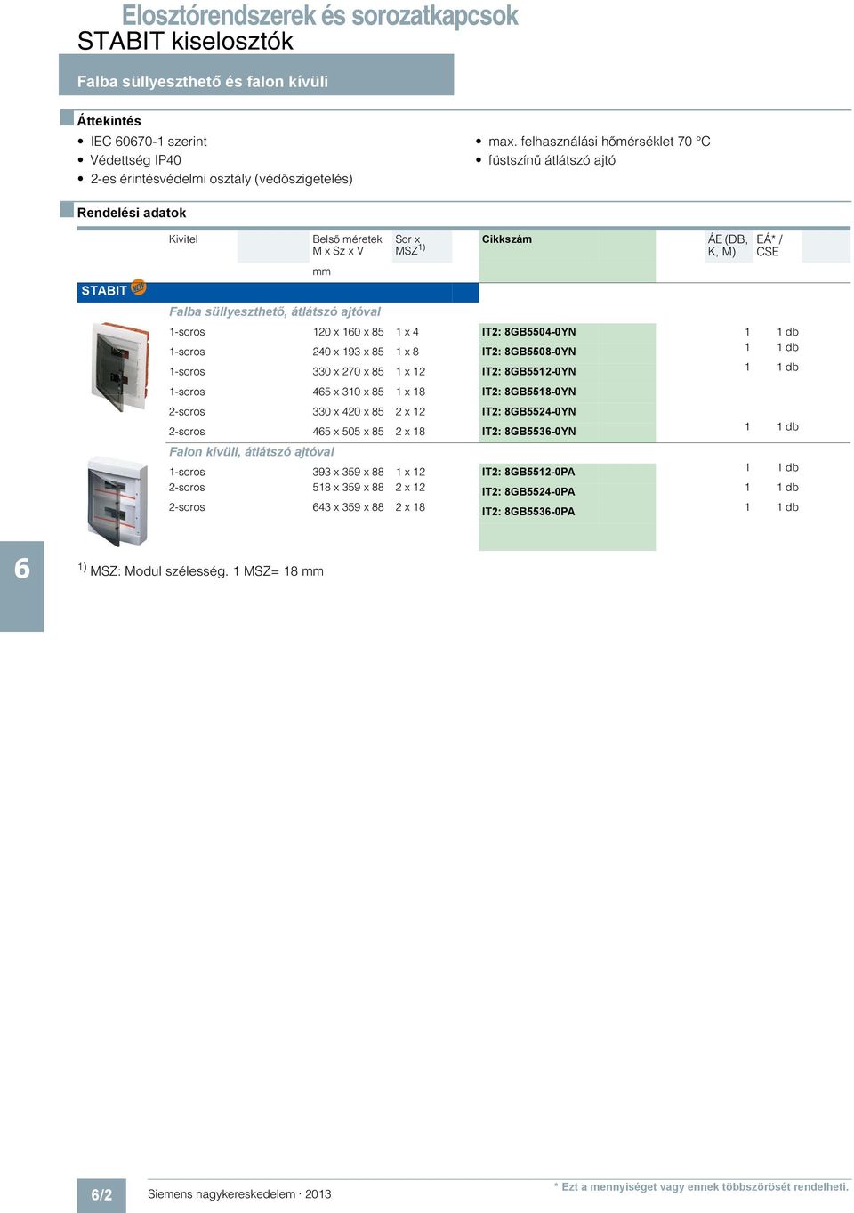Click the Áttekintés section heading

point(109,121)
